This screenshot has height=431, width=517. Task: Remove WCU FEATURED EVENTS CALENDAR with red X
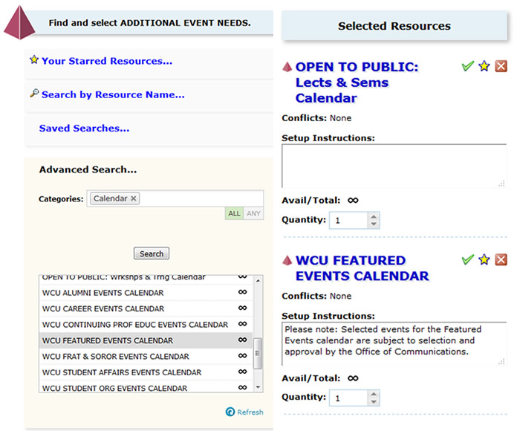[x=501, y=259]
